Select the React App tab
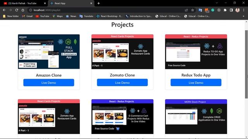 [x=71, y=3]
